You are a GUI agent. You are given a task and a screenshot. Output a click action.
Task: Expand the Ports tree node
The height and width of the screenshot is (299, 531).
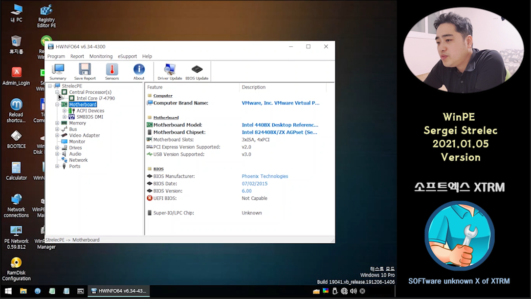click(57, 166)
